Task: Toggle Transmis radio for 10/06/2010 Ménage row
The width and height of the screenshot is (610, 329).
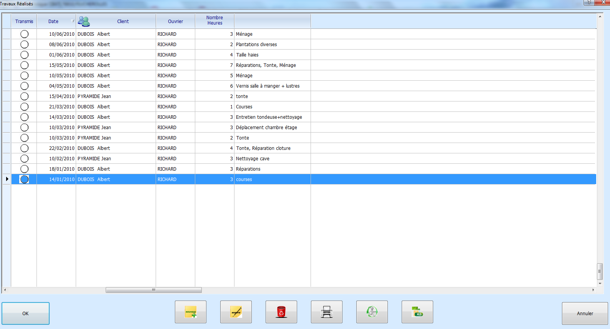Action: tap(24, 34)
